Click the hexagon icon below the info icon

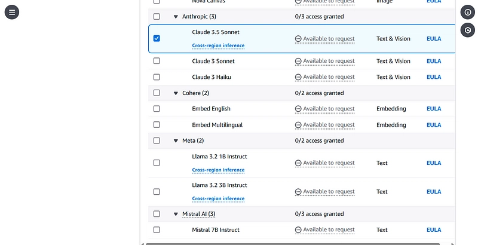tap(468, 30)
